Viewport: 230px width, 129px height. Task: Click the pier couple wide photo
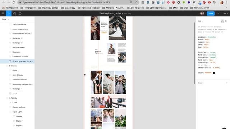click(109, 101)
